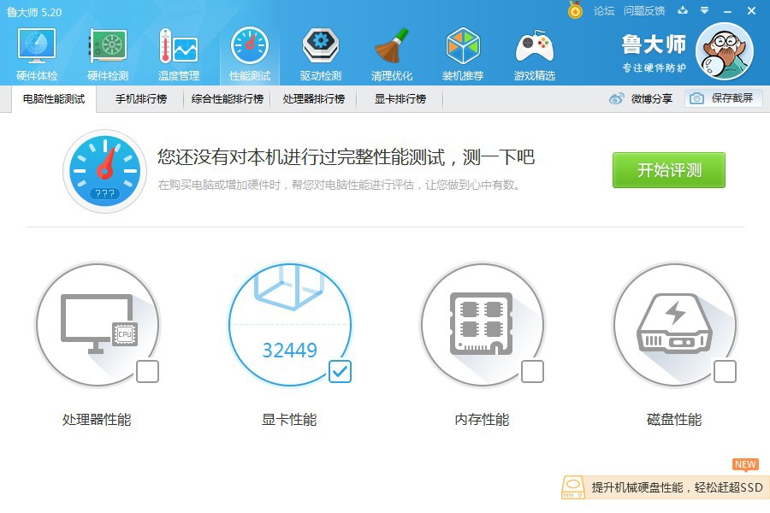Click the 内存性能 memory chip icon
This screenshot has height=513, width=770.
(482, 323)
